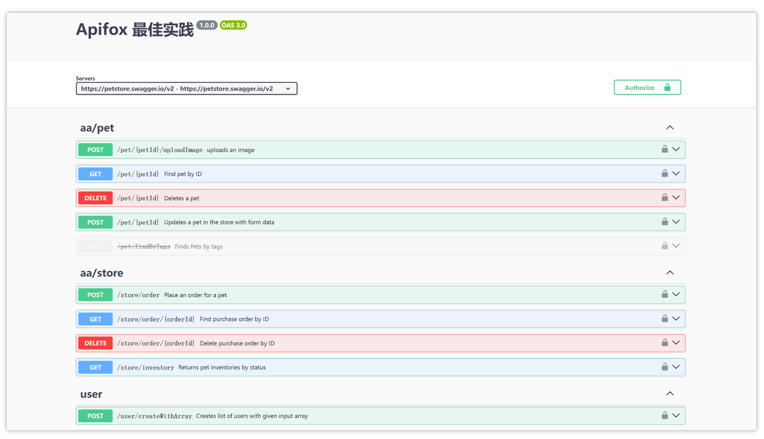Expand the uploads an image endpoint chevron

point(676,149)
